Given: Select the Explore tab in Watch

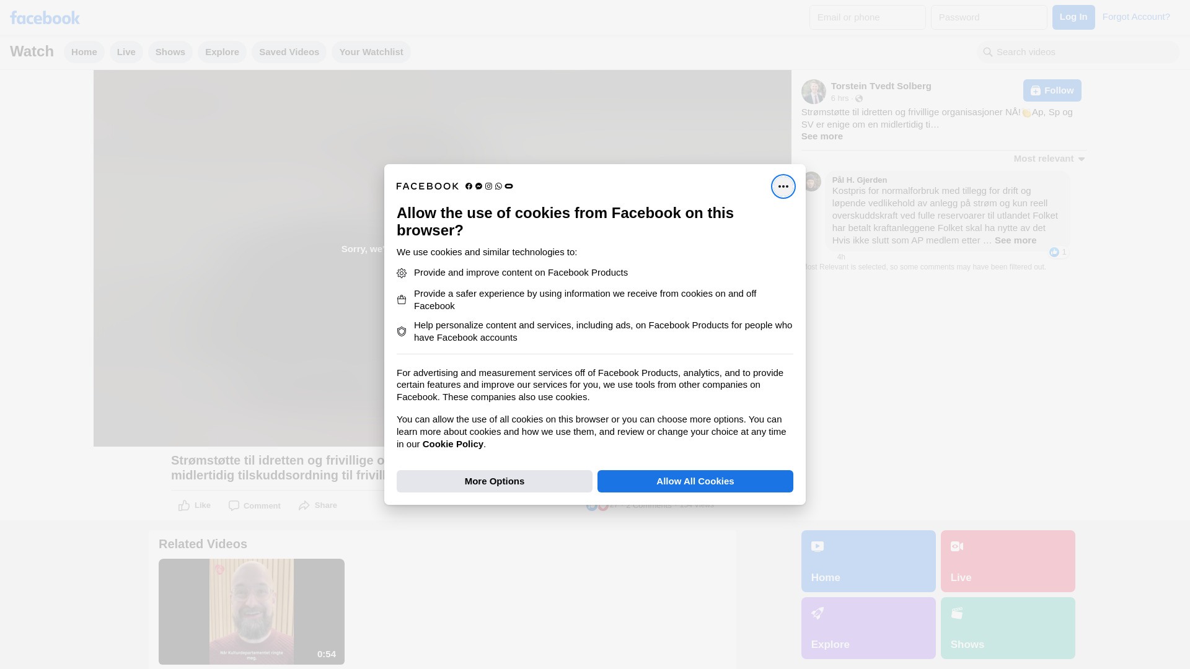Looking at the screenshot, I should [222, 52].
